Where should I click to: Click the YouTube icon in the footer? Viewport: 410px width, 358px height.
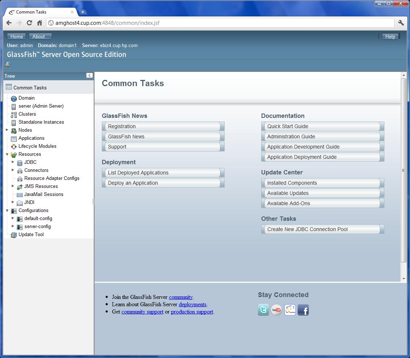[x=276, y=310]
